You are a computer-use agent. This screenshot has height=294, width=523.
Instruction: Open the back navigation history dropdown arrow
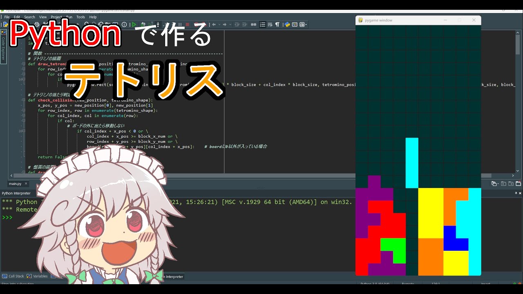tap(219, 24)
